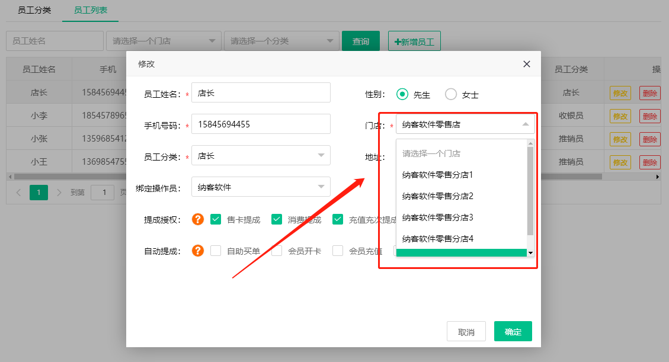This screenshot has width=669, height=362.
Task: Open the 员工分类 dropdown in the dialog
Action: point(261,156)
